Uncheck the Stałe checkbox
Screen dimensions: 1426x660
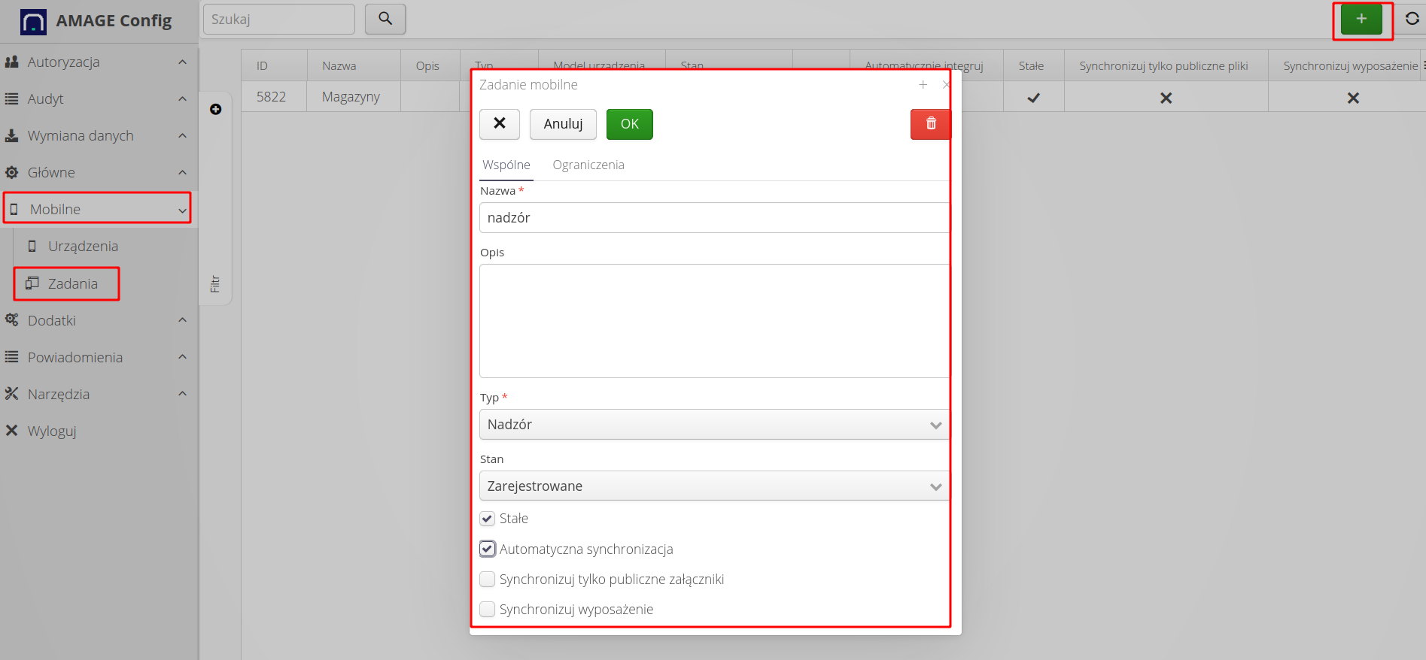(x=488, y=519)
